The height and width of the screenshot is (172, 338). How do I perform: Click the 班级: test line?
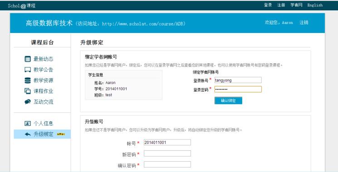tap(103, 95)
